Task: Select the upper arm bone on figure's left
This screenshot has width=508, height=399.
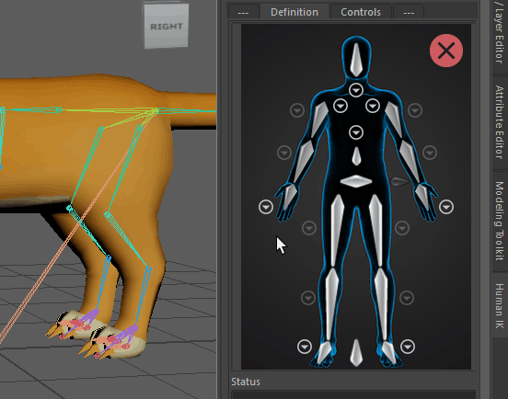Action: [394, 120]
